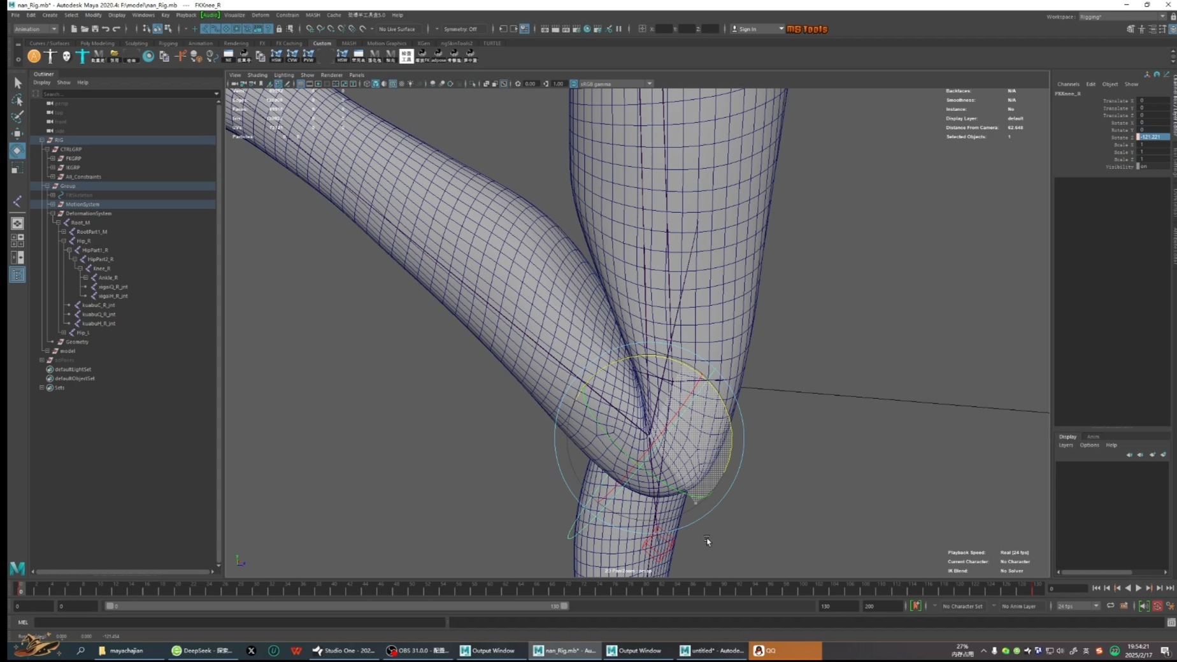The image size is (1177, 662).
Task: Open the 24 fps frame rate dropdown
Action: (x=1078, y=606)
